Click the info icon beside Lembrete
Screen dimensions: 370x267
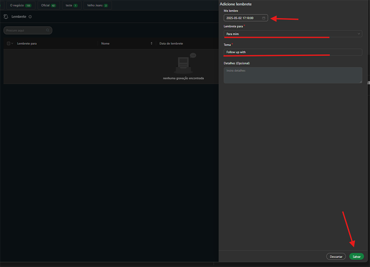[30, 17]
